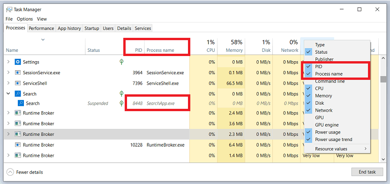Expand the ServiceShell process group
Viewport: 390px width, 184px height.
tap(8, 83)
